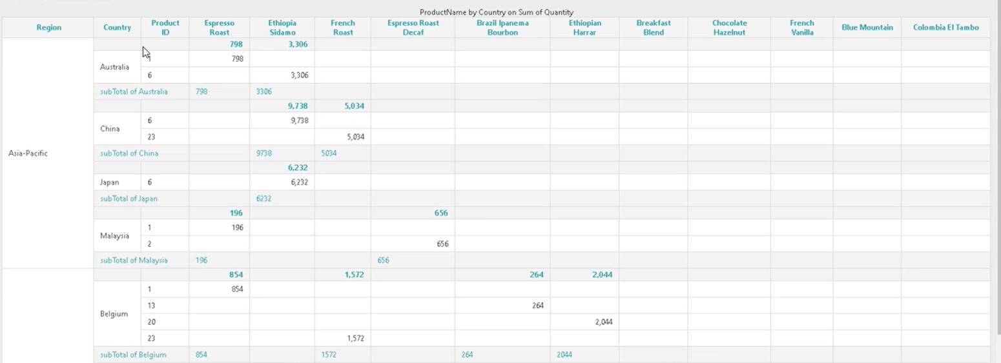This screenshot has width=1001, height=363.
Task: Select the Ethiopian Harrar column header
Action: coord(585,28)
